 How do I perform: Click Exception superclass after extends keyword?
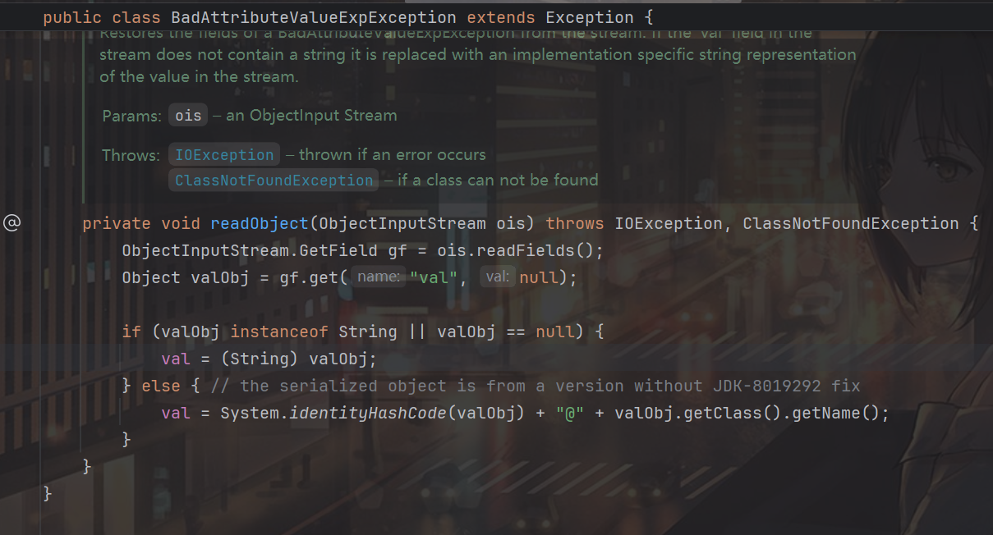(589, 17)
